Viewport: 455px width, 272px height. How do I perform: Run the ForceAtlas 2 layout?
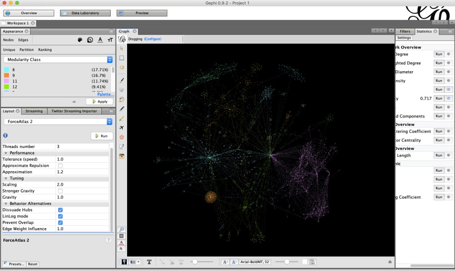(x=102, y=136)
